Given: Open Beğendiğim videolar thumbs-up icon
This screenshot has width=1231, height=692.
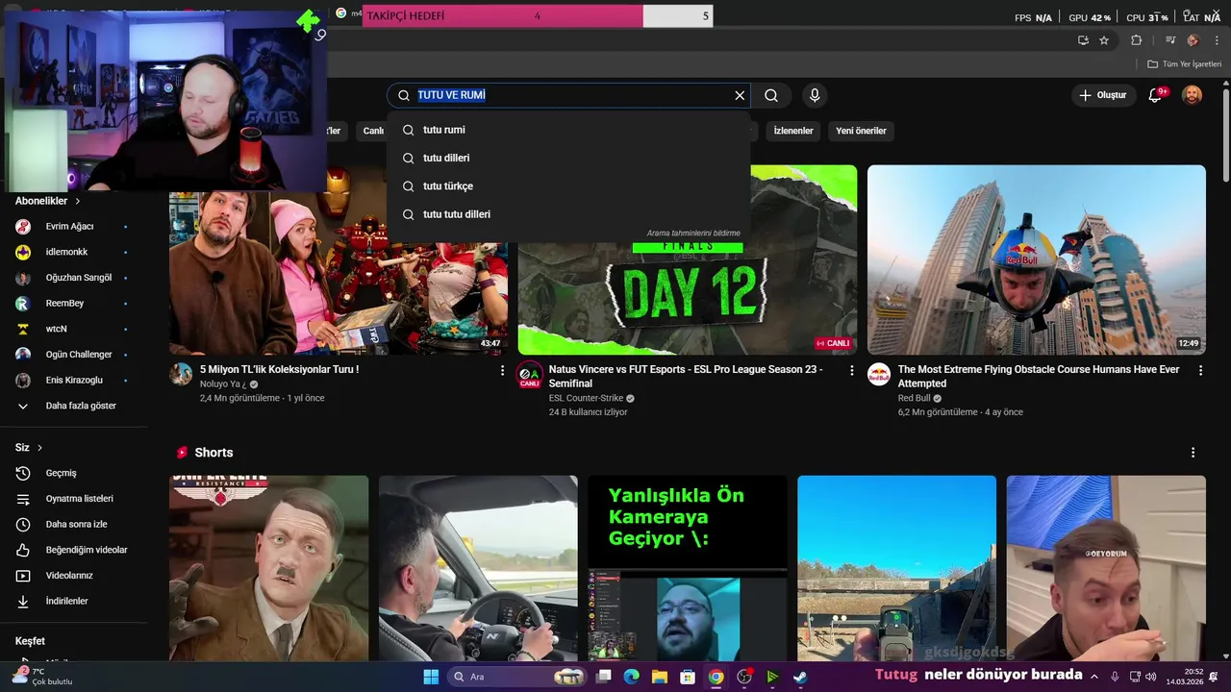Looking at the screenshot, I should [23, 550].
